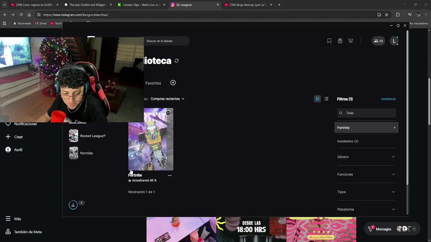Reload the current page

pos(21,15)
